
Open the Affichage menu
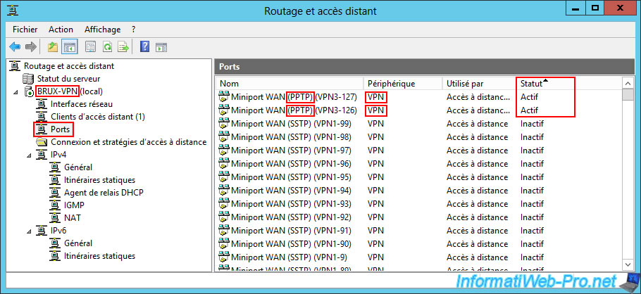pyautogui.click(x=101, y=29)
